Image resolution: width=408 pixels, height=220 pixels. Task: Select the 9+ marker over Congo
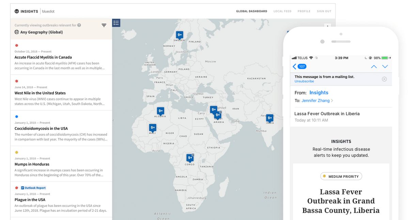click(x=190, y=158)
